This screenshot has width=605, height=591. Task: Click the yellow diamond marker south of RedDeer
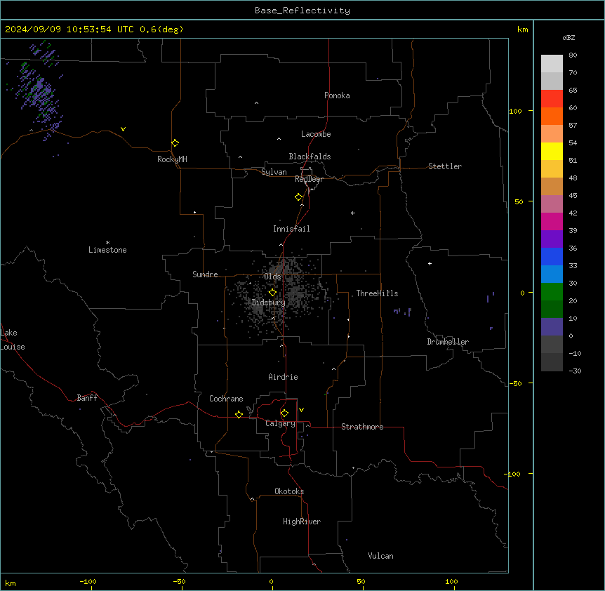(298, 197)
